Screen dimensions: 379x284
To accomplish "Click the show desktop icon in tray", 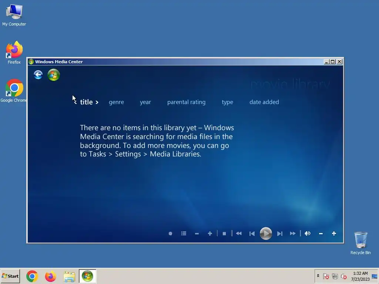I will click(x=375, y=276).
